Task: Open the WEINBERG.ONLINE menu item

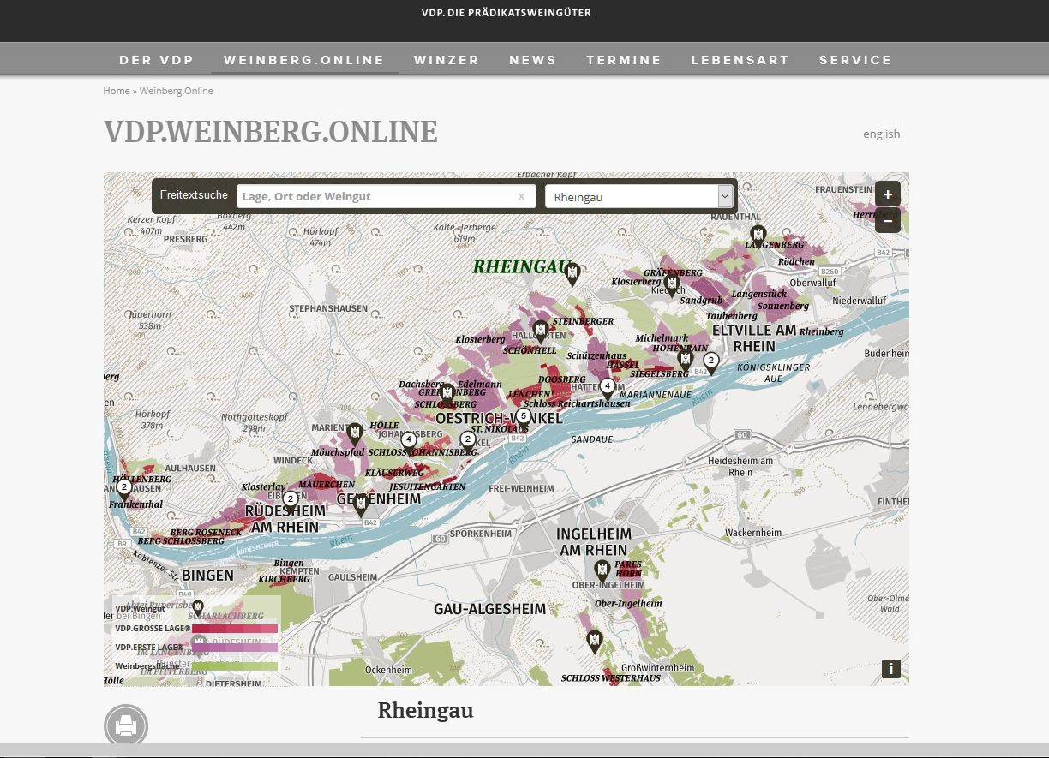Action: tap(304, 60)
